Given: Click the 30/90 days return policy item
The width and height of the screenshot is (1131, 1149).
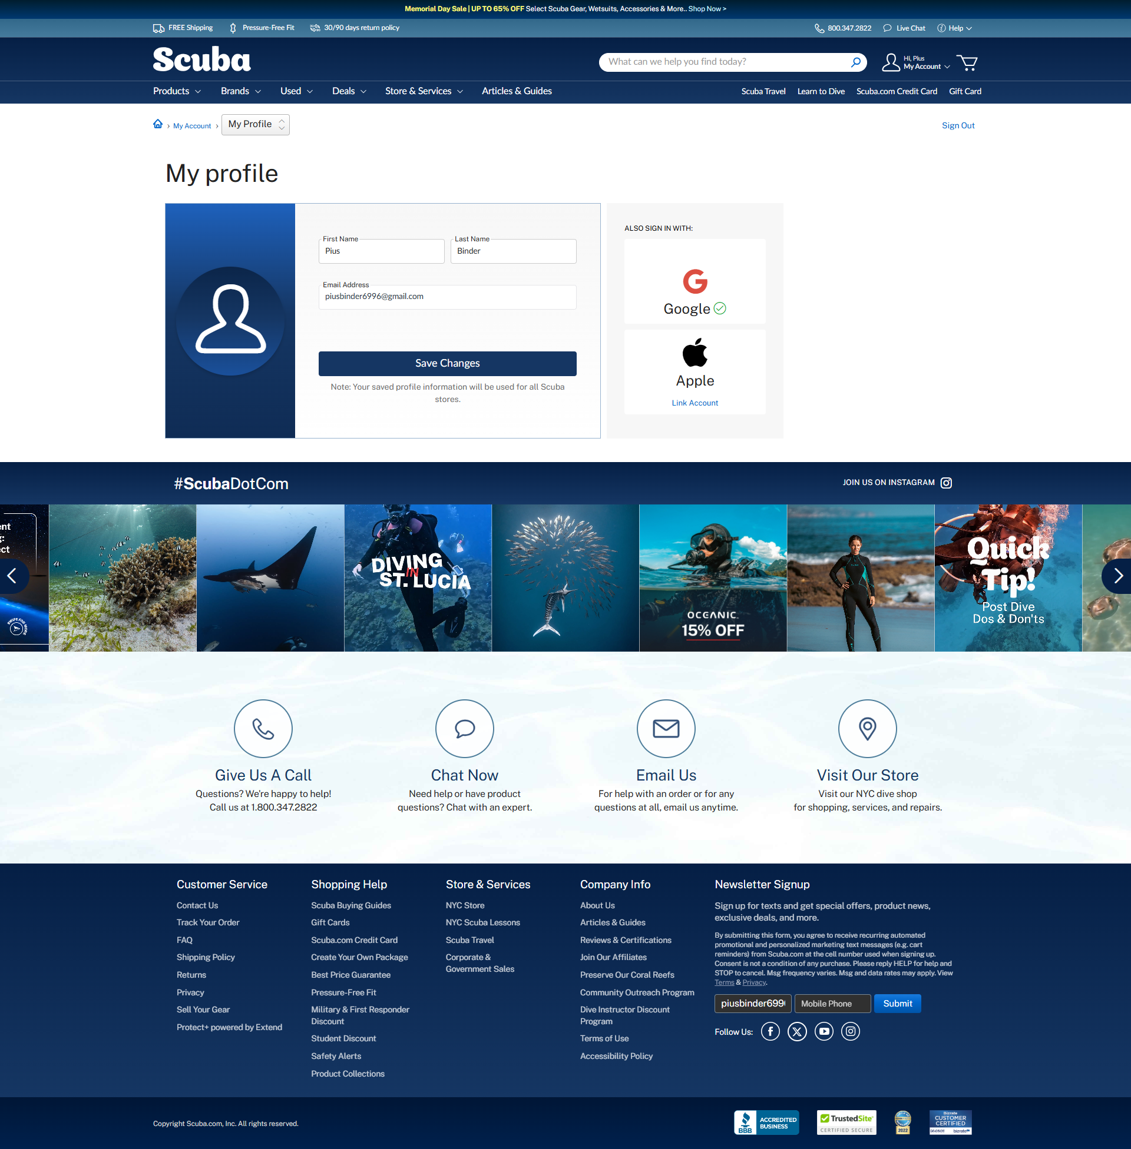Looking at the screenshot, I should pos(355,28).
